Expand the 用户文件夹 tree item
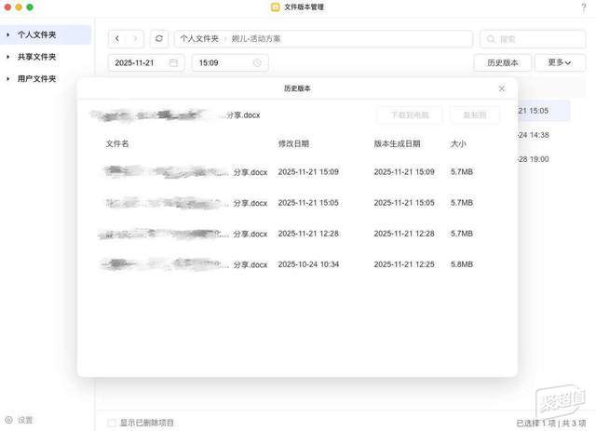 click(x=8, y=79)
